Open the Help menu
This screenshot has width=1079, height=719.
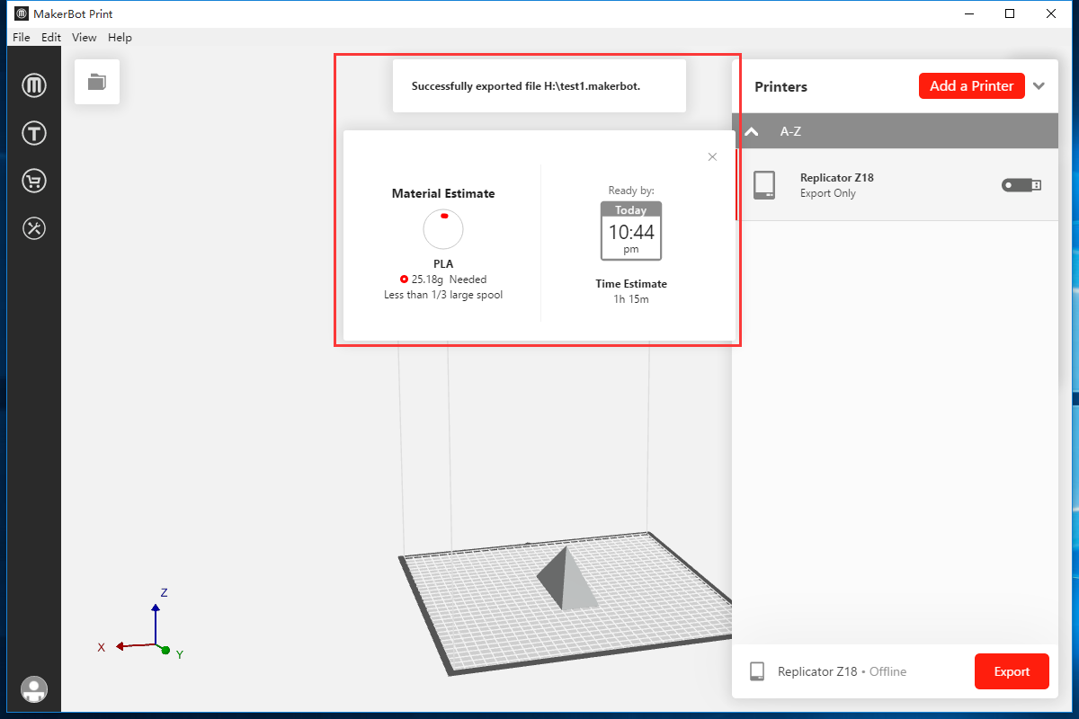[120, 37]
